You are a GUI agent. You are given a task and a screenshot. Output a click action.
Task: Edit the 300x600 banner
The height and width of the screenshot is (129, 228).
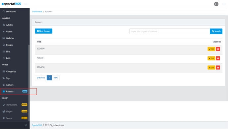(x=211, y=49)
